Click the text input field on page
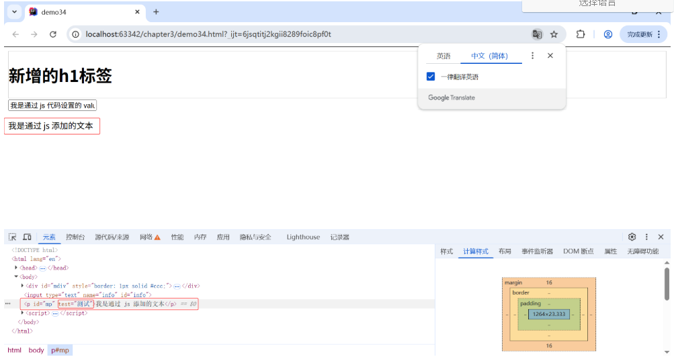Image resolution: width=674 pixels, height=361 pixels. 52,106
